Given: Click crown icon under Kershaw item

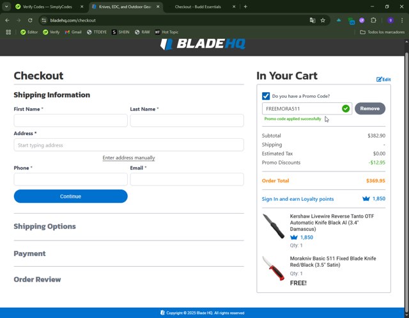Looking at the screenshot, I should [x=294, y=237].
